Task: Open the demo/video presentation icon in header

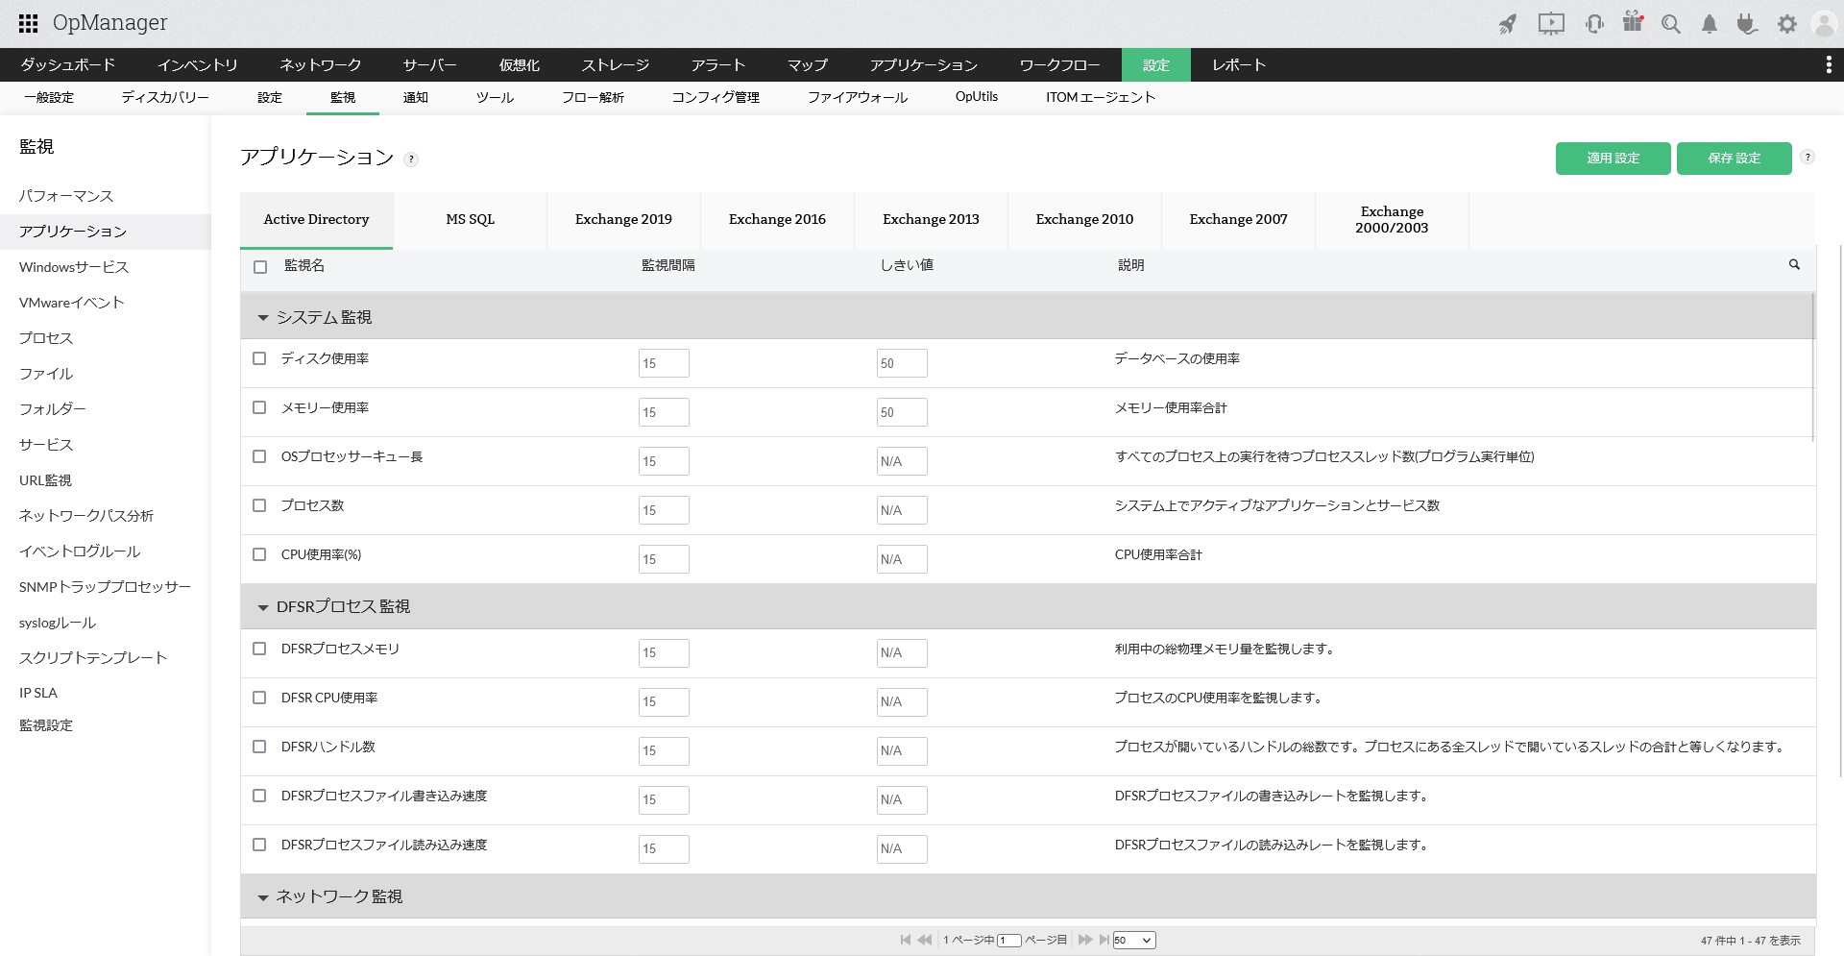Action: click(x=1550, y=24)
